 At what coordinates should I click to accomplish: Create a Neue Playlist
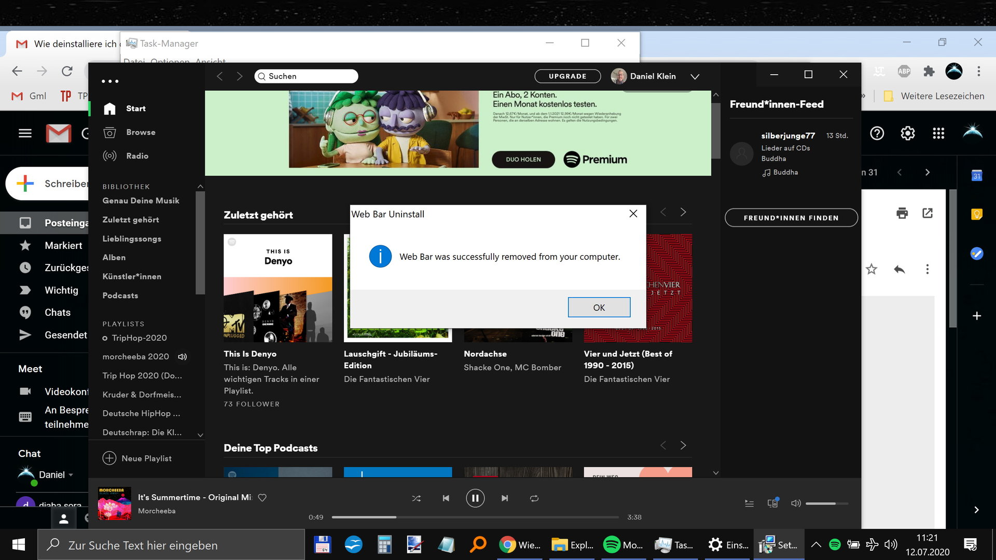137,458
